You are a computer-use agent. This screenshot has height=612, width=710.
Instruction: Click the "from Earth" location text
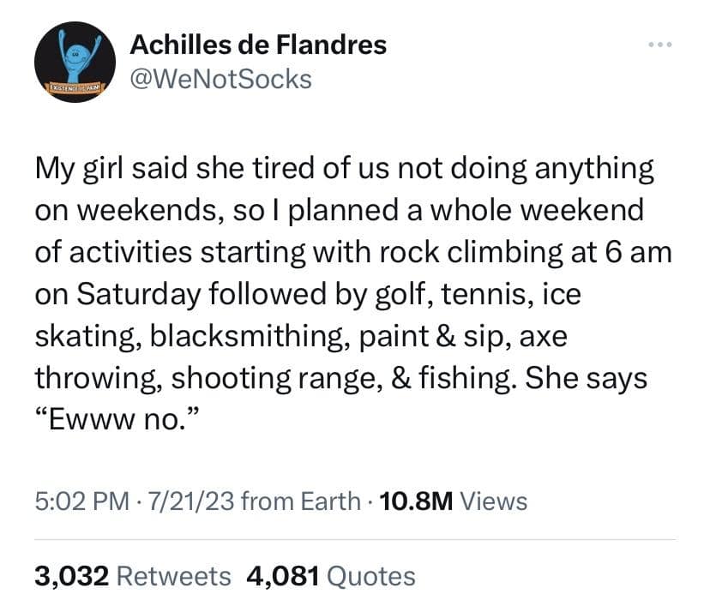(301, 501)
